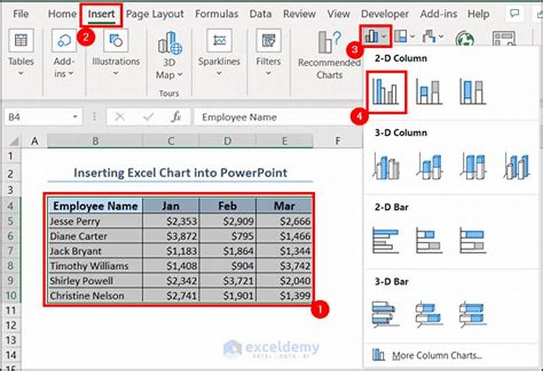Switch to the Home tab

[62, 14]
